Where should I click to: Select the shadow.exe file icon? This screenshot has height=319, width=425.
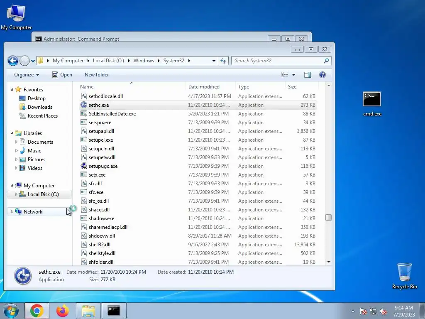[x=84, y=218]
